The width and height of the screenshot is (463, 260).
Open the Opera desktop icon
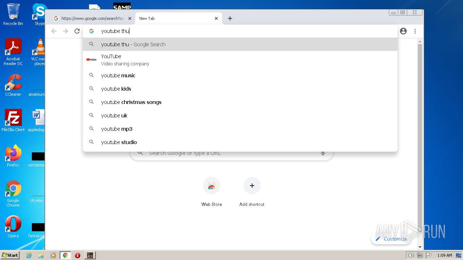point(13,227)
